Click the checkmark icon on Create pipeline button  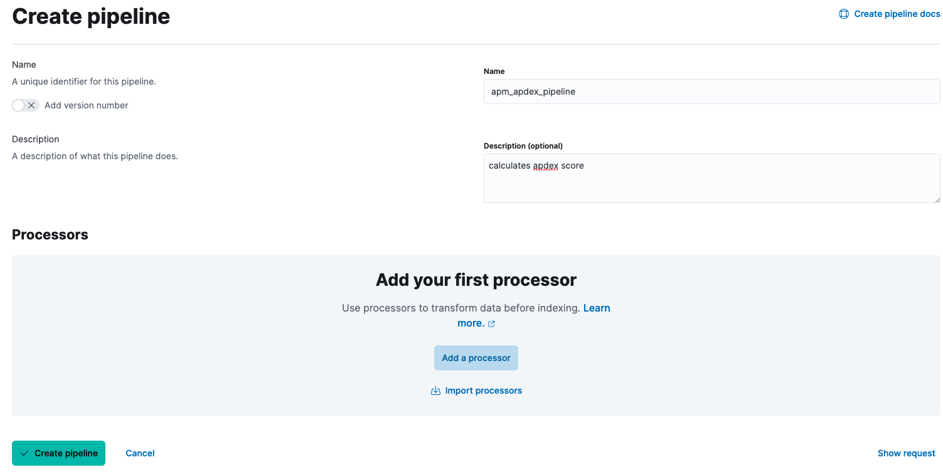24,453
